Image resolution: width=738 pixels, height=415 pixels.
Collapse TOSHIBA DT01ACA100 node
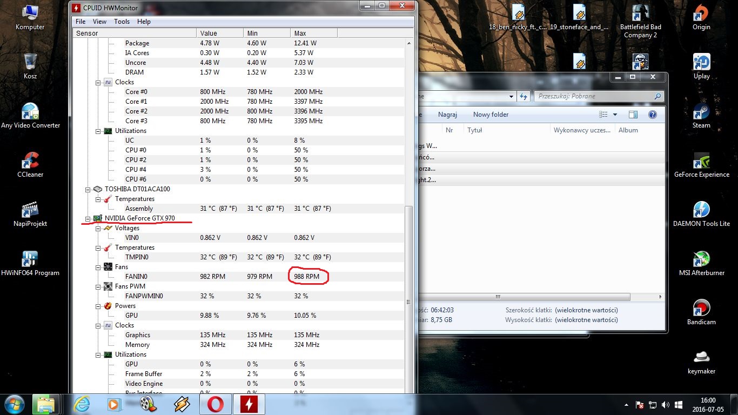(x=88, y=189)
